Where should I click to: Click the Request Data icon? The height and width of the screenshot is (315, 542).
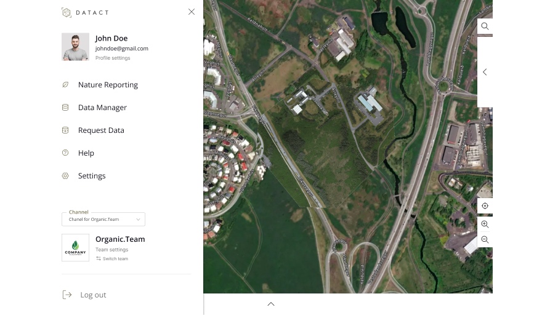pyautogui.click(x=65, y=130)
